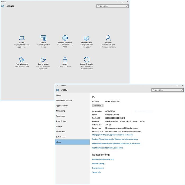Open Tablet mode settings
The width and height of the screenshot is (185, 185).
[x=72, y=116]
